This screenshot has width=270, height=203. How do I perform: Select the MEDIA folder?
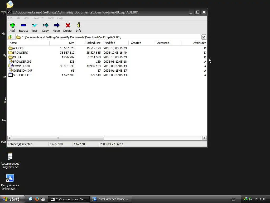(15, 57)
